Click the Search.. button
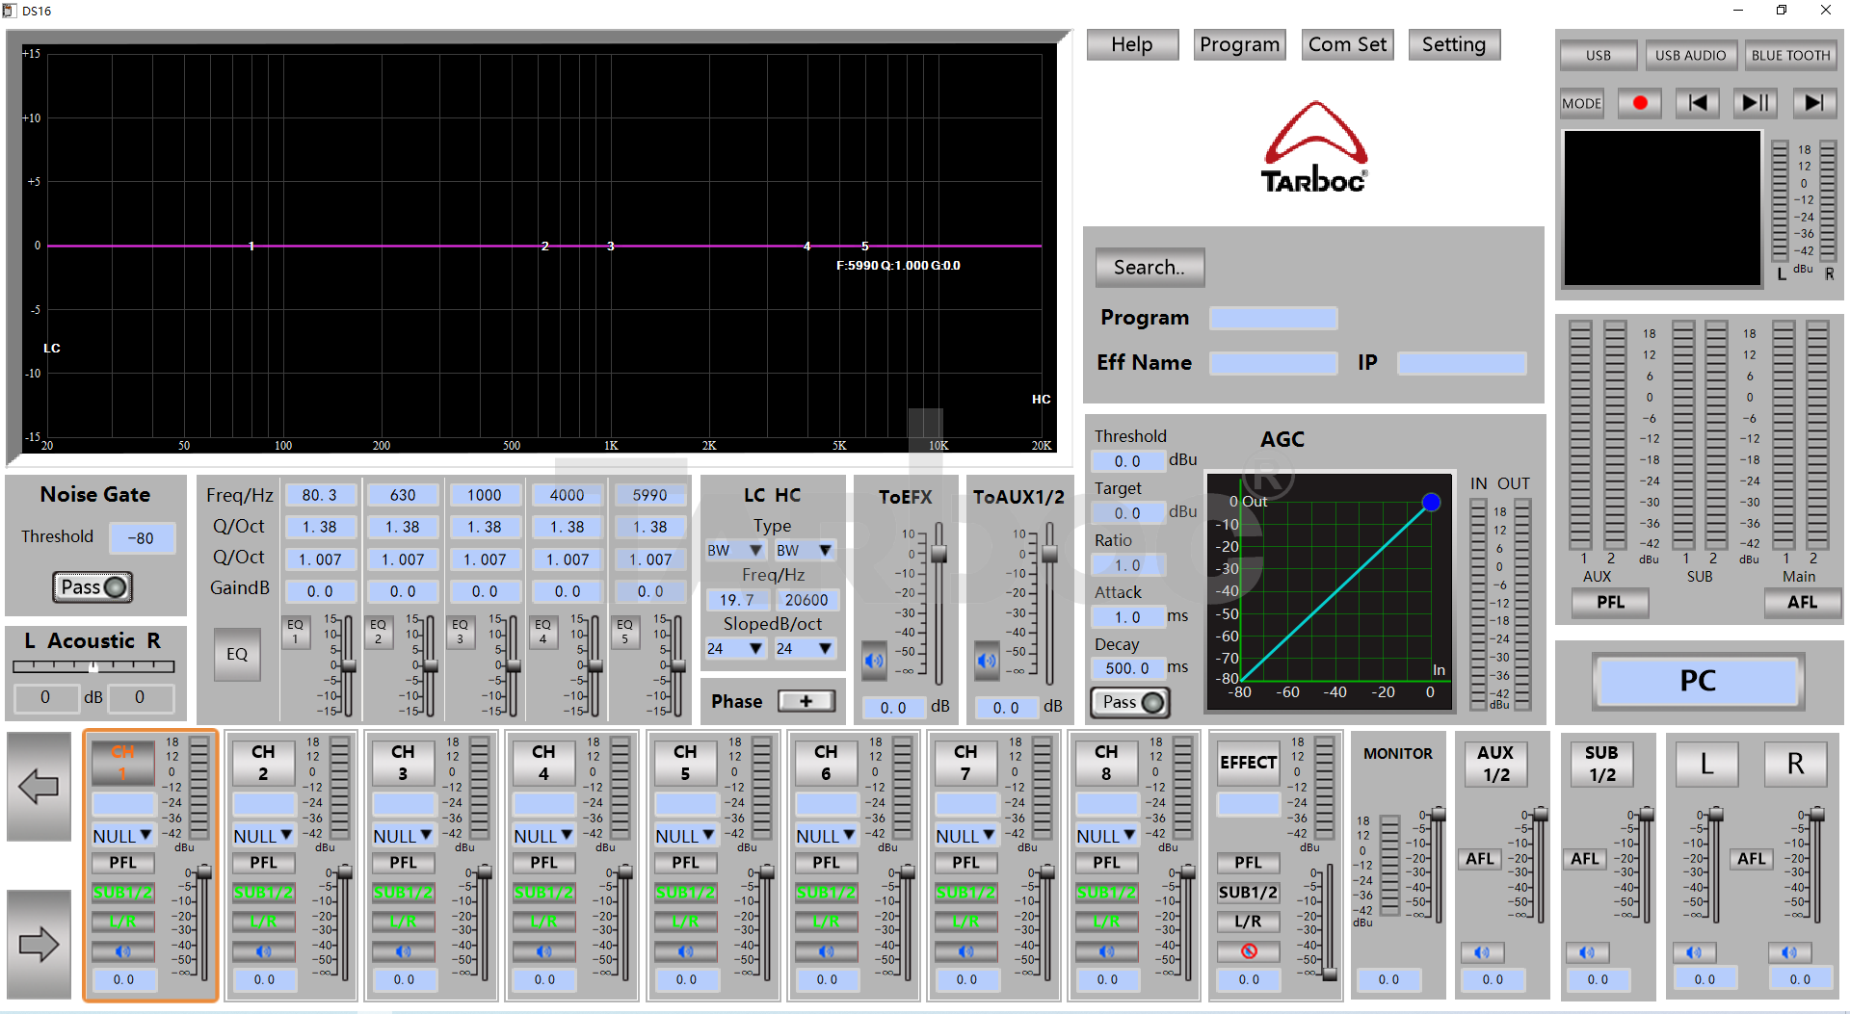 [x=1150, y=268]
